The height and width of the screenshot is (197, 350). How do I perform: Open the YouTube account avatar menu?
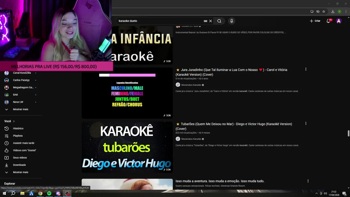coord(339,21)
